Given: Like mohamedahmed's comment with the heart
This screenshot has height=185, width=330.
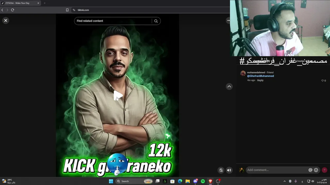Looking at the screenshot, I should (x=322, y=81).
